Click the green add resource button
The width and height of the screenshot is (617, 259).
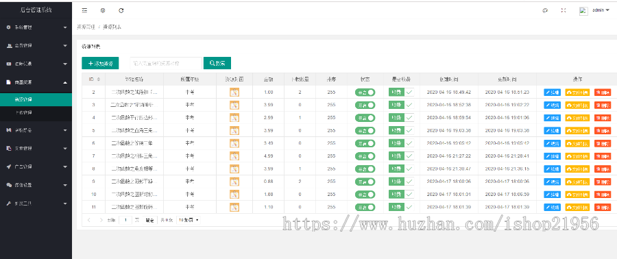[100, 63]
